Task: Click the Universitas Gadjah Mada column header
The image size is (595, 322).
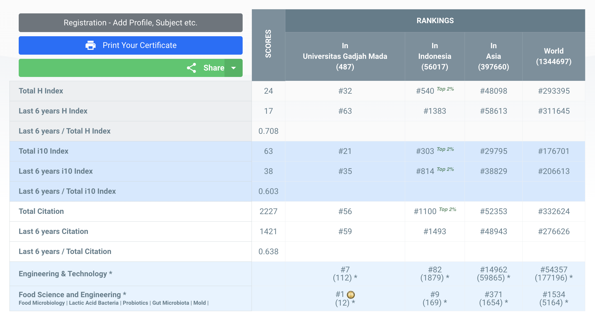Action: [345, 56]
